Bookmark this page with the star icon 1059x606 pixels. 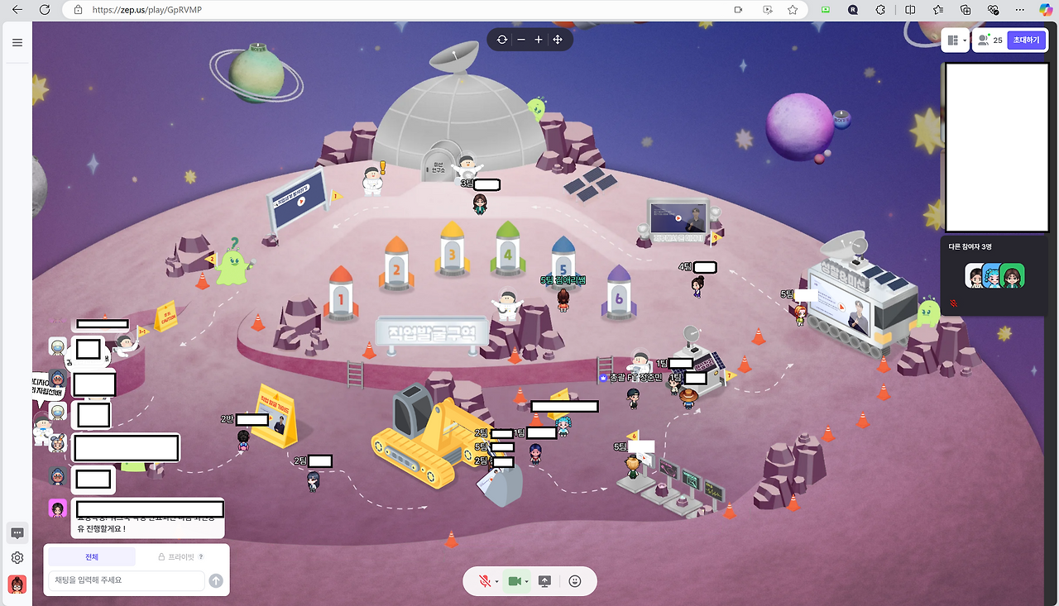pyautogui.click(x=793, y=10)
